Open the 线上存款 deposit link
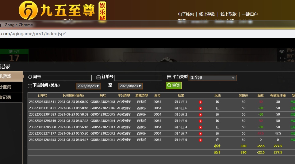Screen dimensions: 295x164 point(207,14)
